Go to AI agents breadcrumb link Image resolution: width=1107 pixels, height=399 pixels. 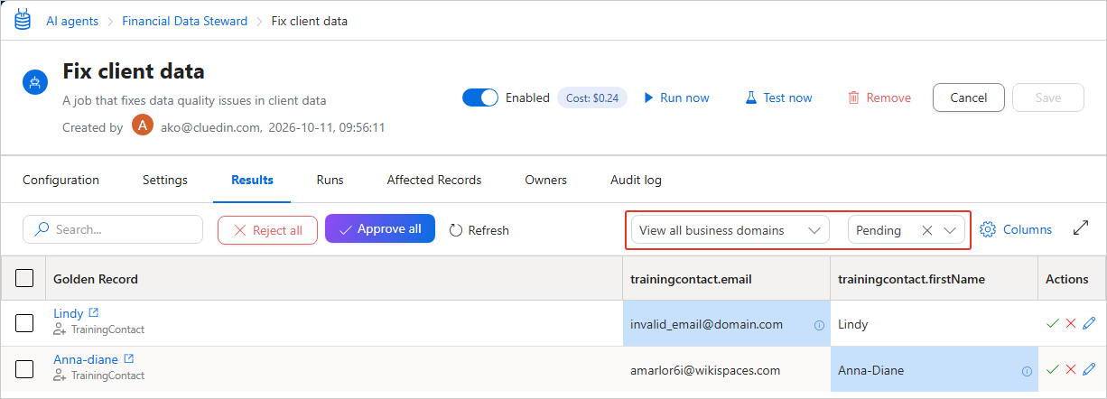click(72, 21)
